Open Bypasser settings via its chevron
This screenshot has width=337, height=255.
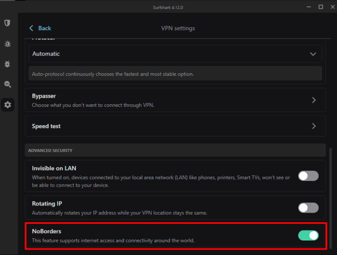pos(314,100)
